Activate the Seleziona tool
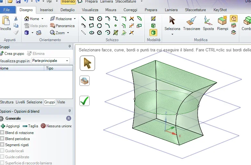This screenshot has width=251, height=165. pyautogui.click(x=172, y=23)
